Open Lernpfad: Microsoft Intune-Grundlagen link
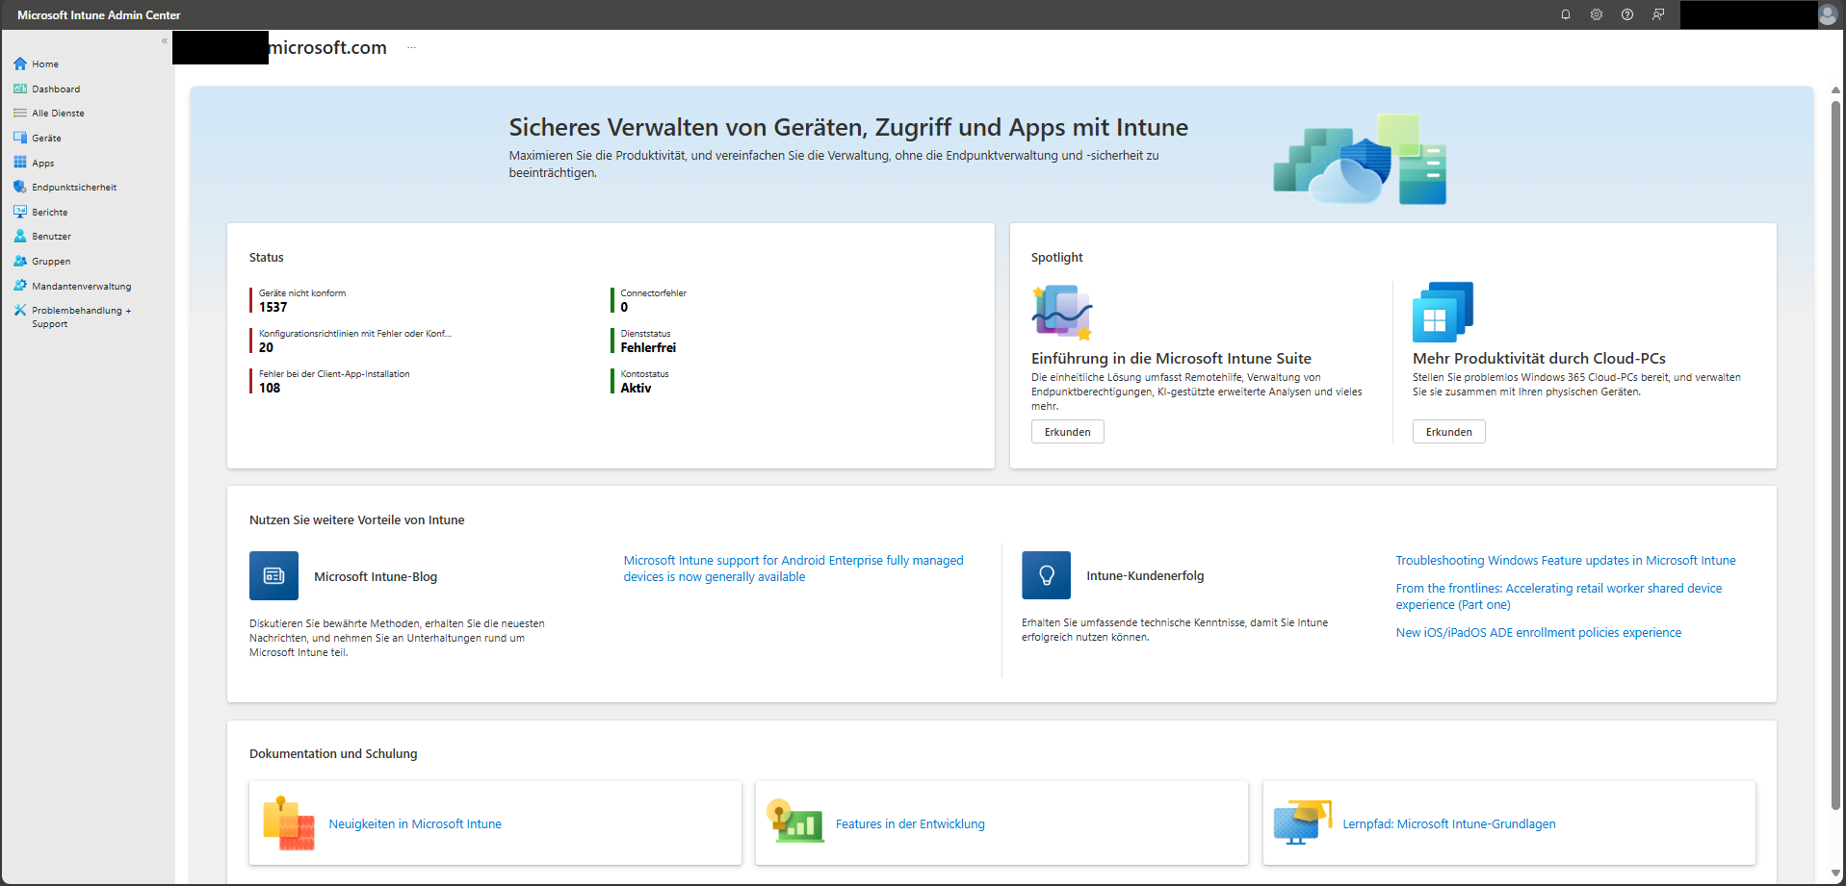 (1449, 823)
